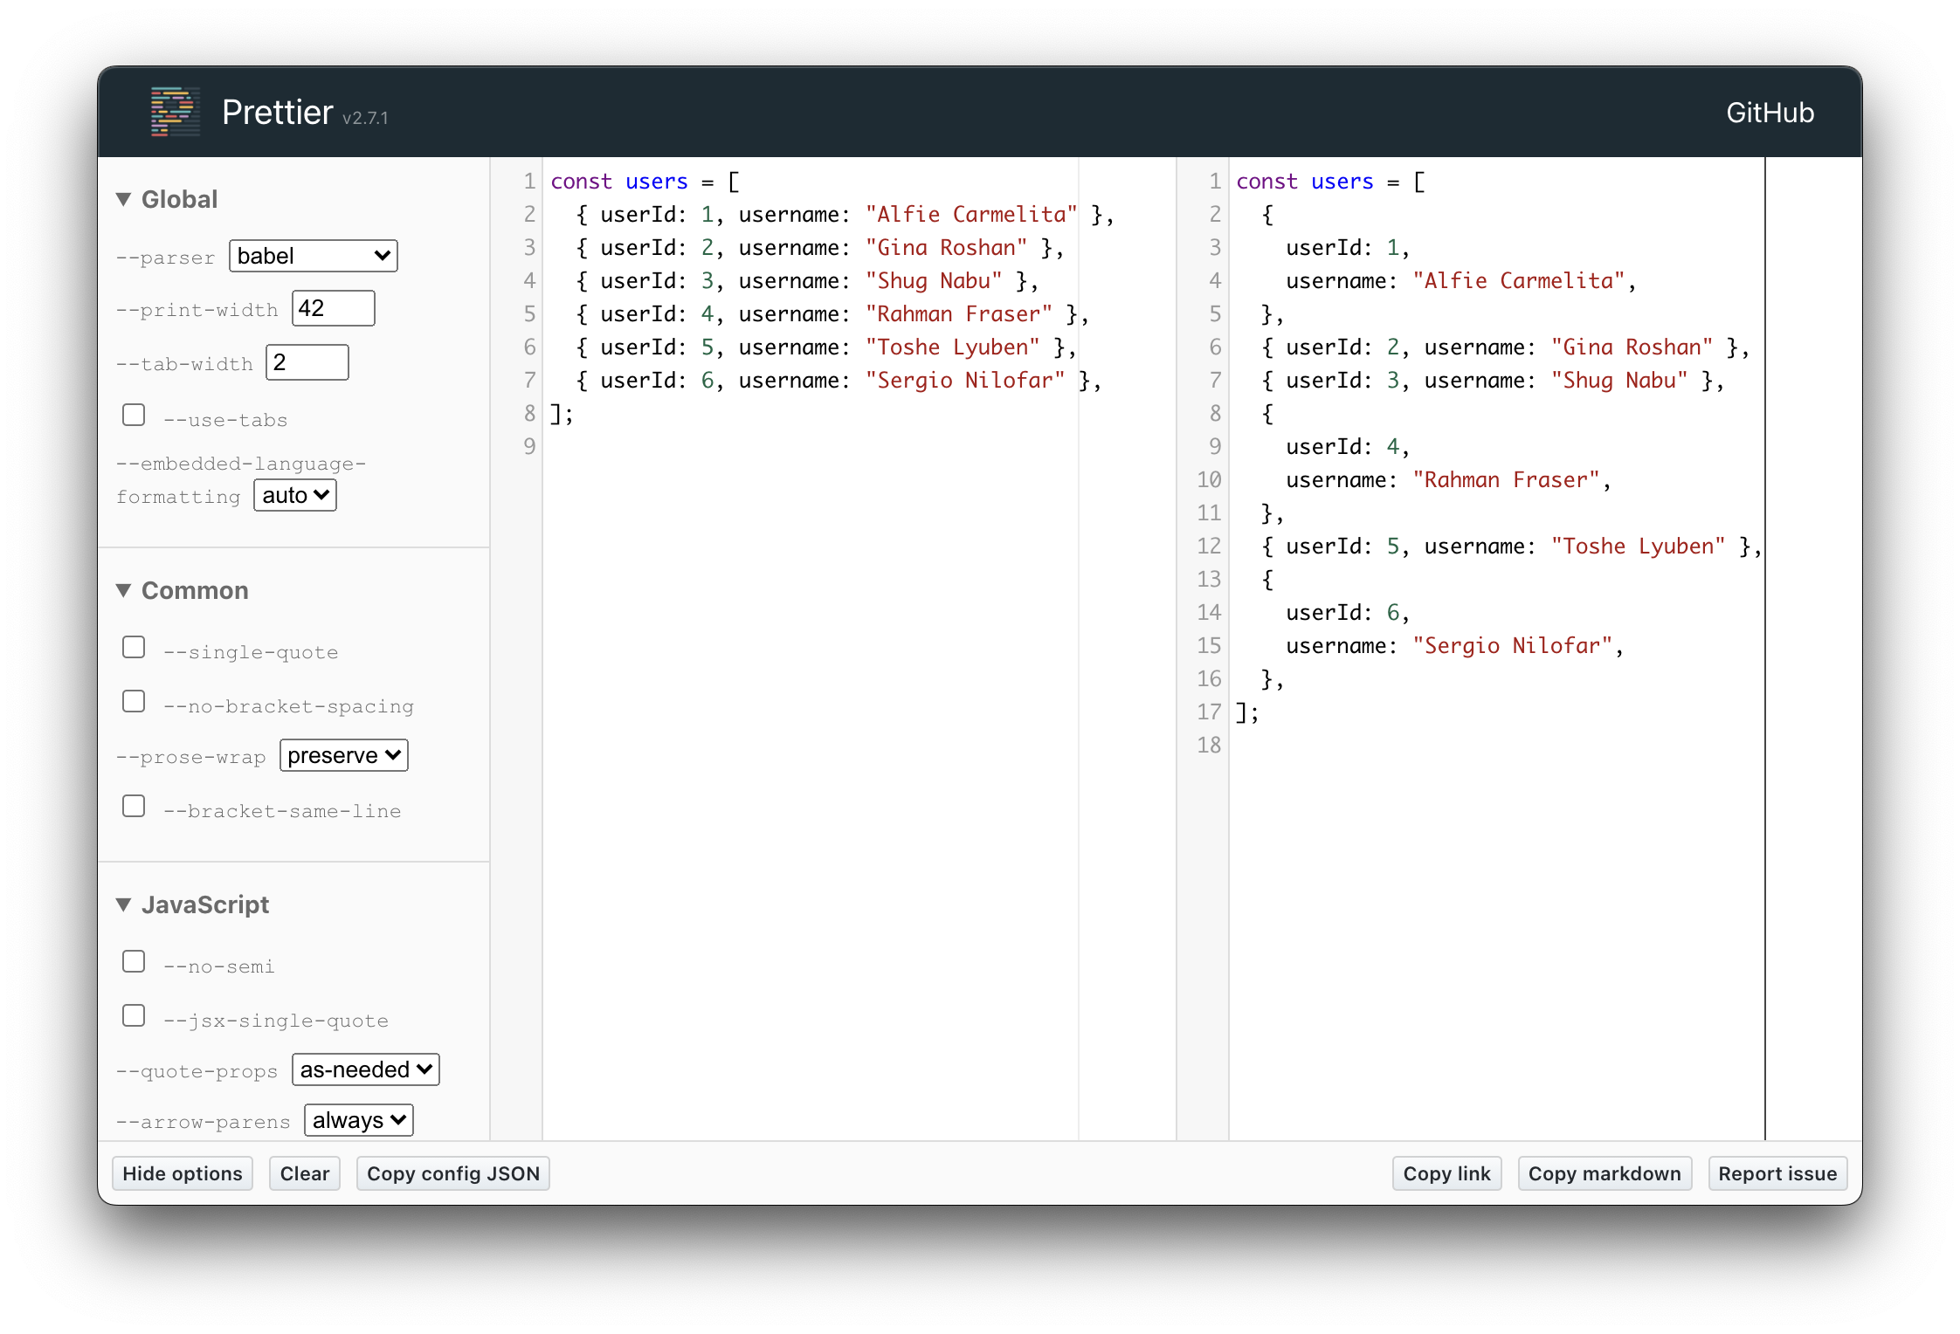Open the embedded-language-formatting auto dropdown

tap(295, 495)
